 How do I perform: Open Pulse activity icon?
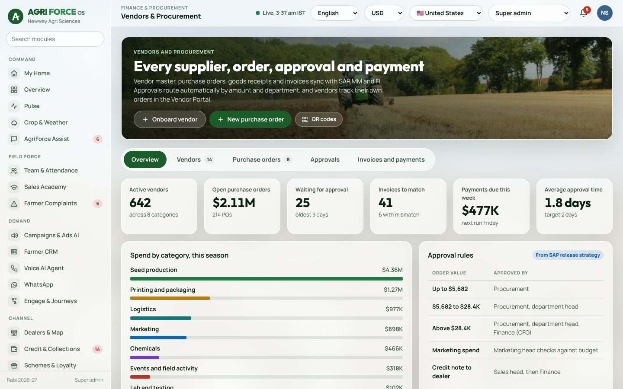pos(14,106)
